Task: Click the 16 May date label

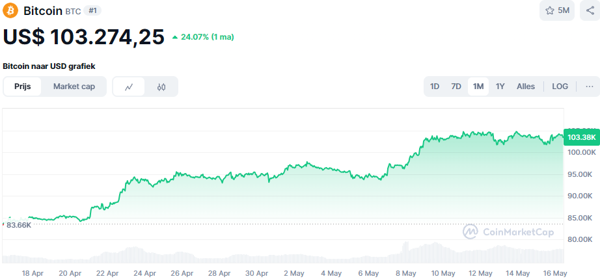Action: click(x=555, y=273)
